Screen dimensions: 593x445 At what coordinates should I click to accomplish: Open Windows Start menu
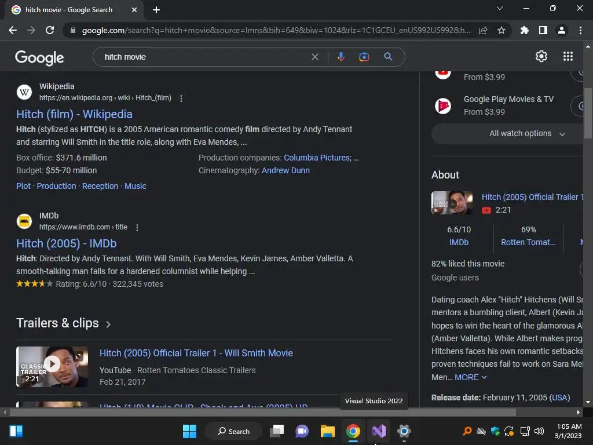tap(189, 431)
